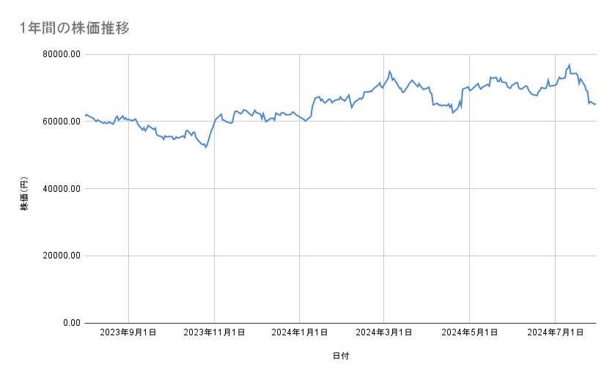Image resolution: width=615 pixels, height=380 pixels.
Task: Click the 20000.00 y-axis label
Action: tap(62, 256)
